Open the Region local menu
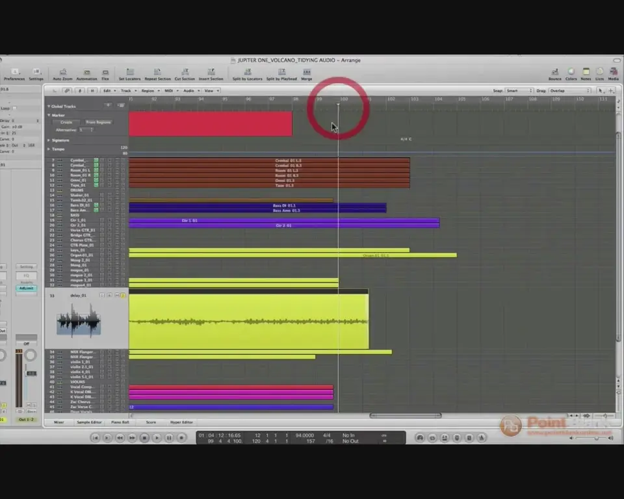 click(150, 91)
